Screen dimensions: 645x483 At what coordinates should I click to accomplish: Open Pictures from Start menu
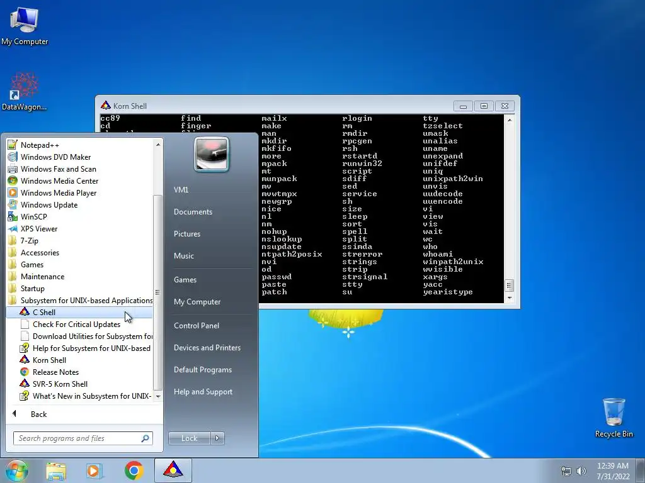(x=186, y=234)
